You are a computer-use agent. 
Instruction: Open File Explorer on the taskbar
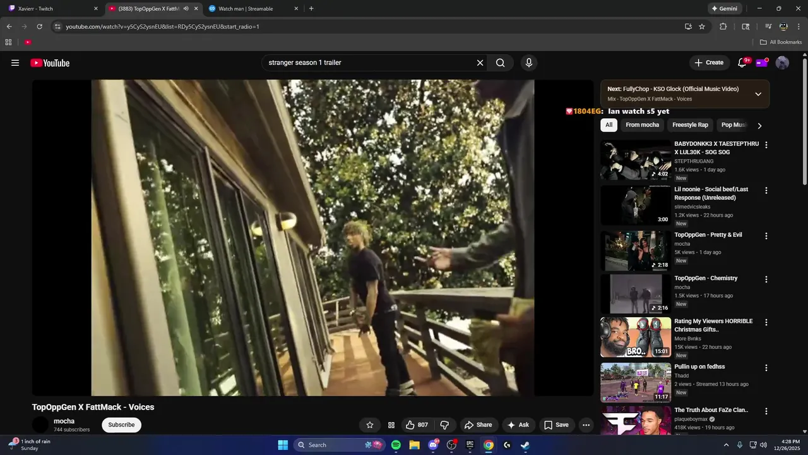pyautogui.click(x=415, y=445)
